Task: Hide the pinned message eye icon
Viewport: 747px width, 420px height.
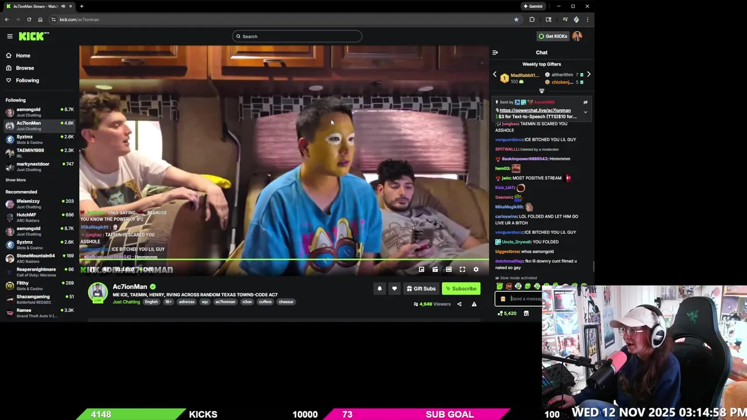Action: pos(585,103)
